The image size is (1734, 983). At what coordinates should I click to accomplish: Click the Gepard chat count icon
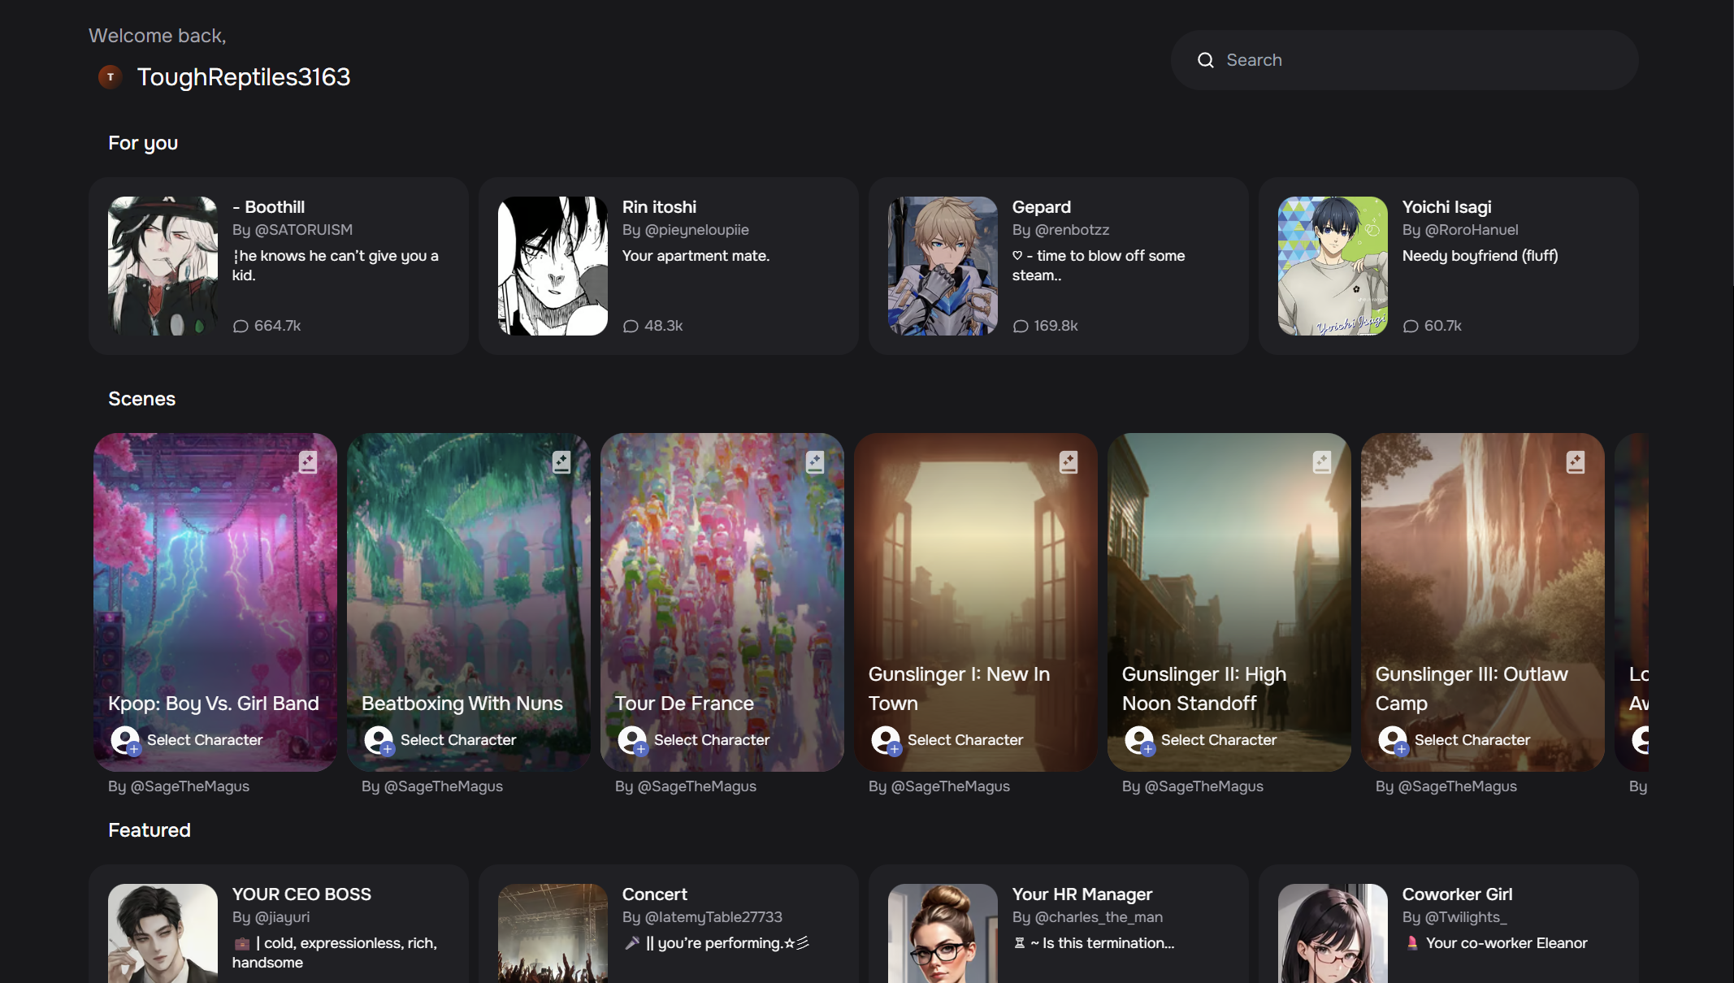[x=1021, y=326]
